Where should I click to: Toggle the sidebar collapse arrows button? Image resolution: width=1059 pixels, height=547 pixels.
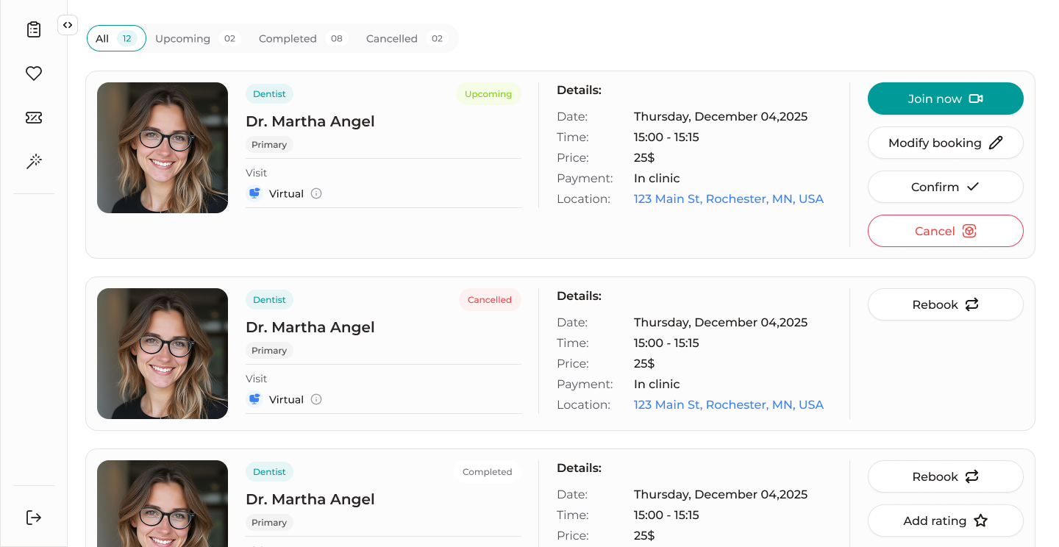(x=68, y=25)
